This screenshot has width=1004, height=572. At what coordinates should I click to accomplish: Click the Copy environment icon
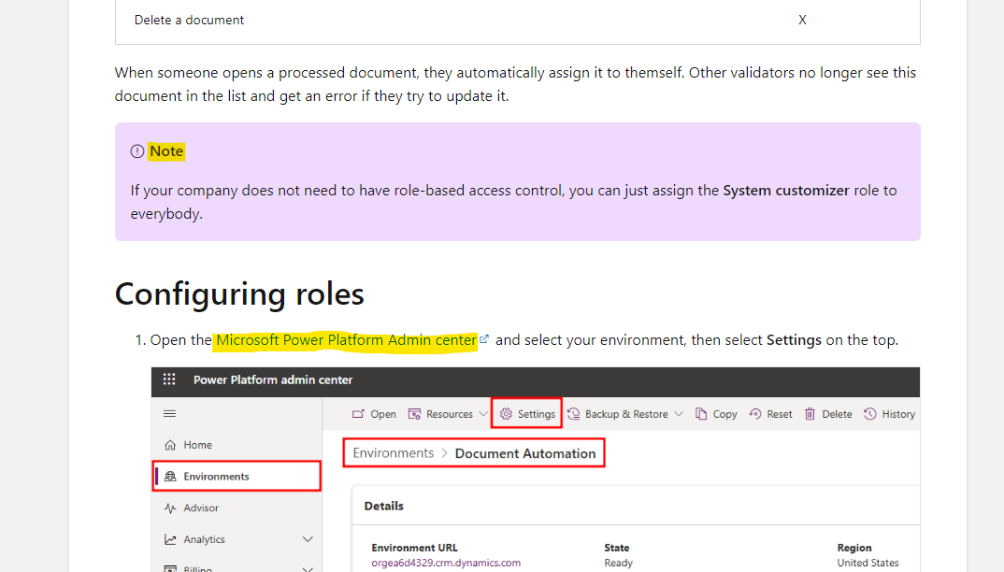715,413
